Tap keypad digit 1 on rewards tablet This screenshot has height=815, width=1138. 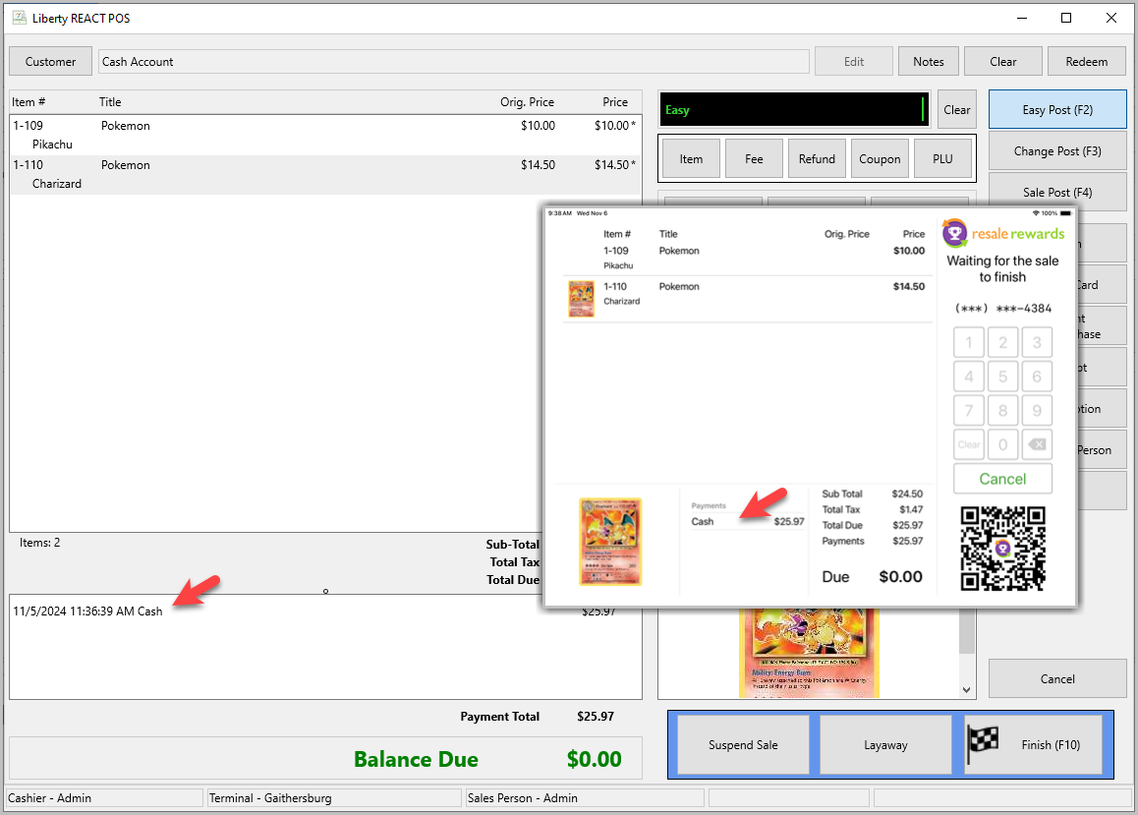click(x=969, y=342)
